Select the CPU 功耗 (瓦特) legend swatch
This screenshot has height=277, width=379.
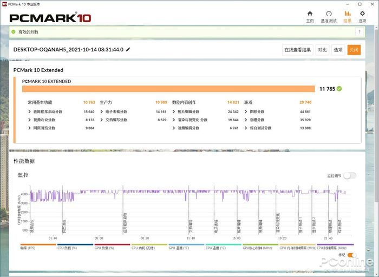pos(149,245)
